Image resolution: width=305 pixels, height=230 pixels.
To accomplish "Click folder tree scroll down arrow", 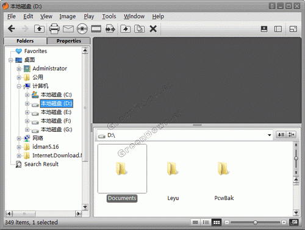I will [x=85, y=207].
